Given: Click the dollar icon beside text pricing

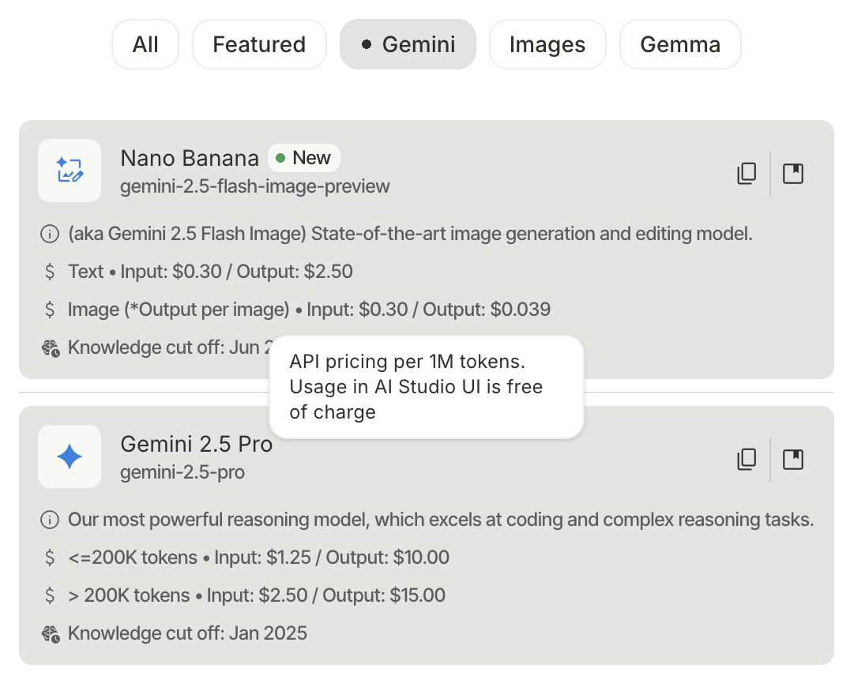Looking at the screenshot, I should (50, 271).
